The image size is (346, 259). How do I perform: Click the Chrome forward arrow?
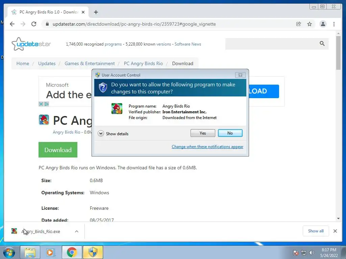point(23,24)
